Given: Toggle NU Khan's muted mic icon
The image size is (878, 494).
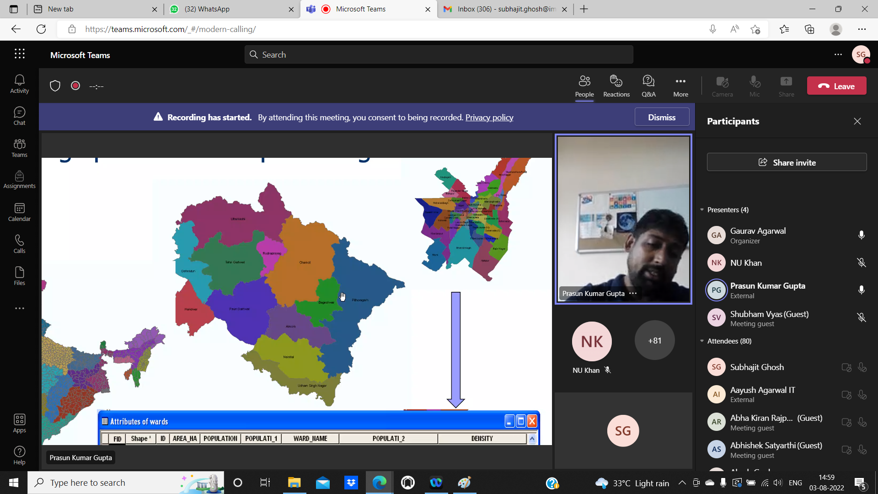Looking at the screenshot, I should tap(861, 263).
